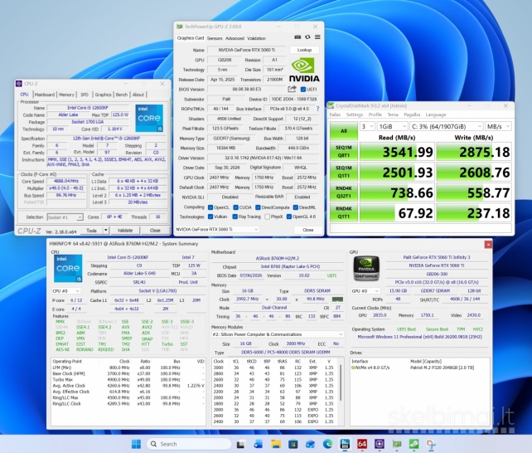
Task: Open the Snipping Tool from the taskbar
Action: click(x=431, y=444)
